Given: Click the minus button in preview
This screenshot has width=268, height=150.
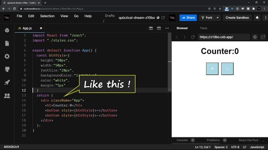Looking at the screenshot, I should (x=227, y=69).
